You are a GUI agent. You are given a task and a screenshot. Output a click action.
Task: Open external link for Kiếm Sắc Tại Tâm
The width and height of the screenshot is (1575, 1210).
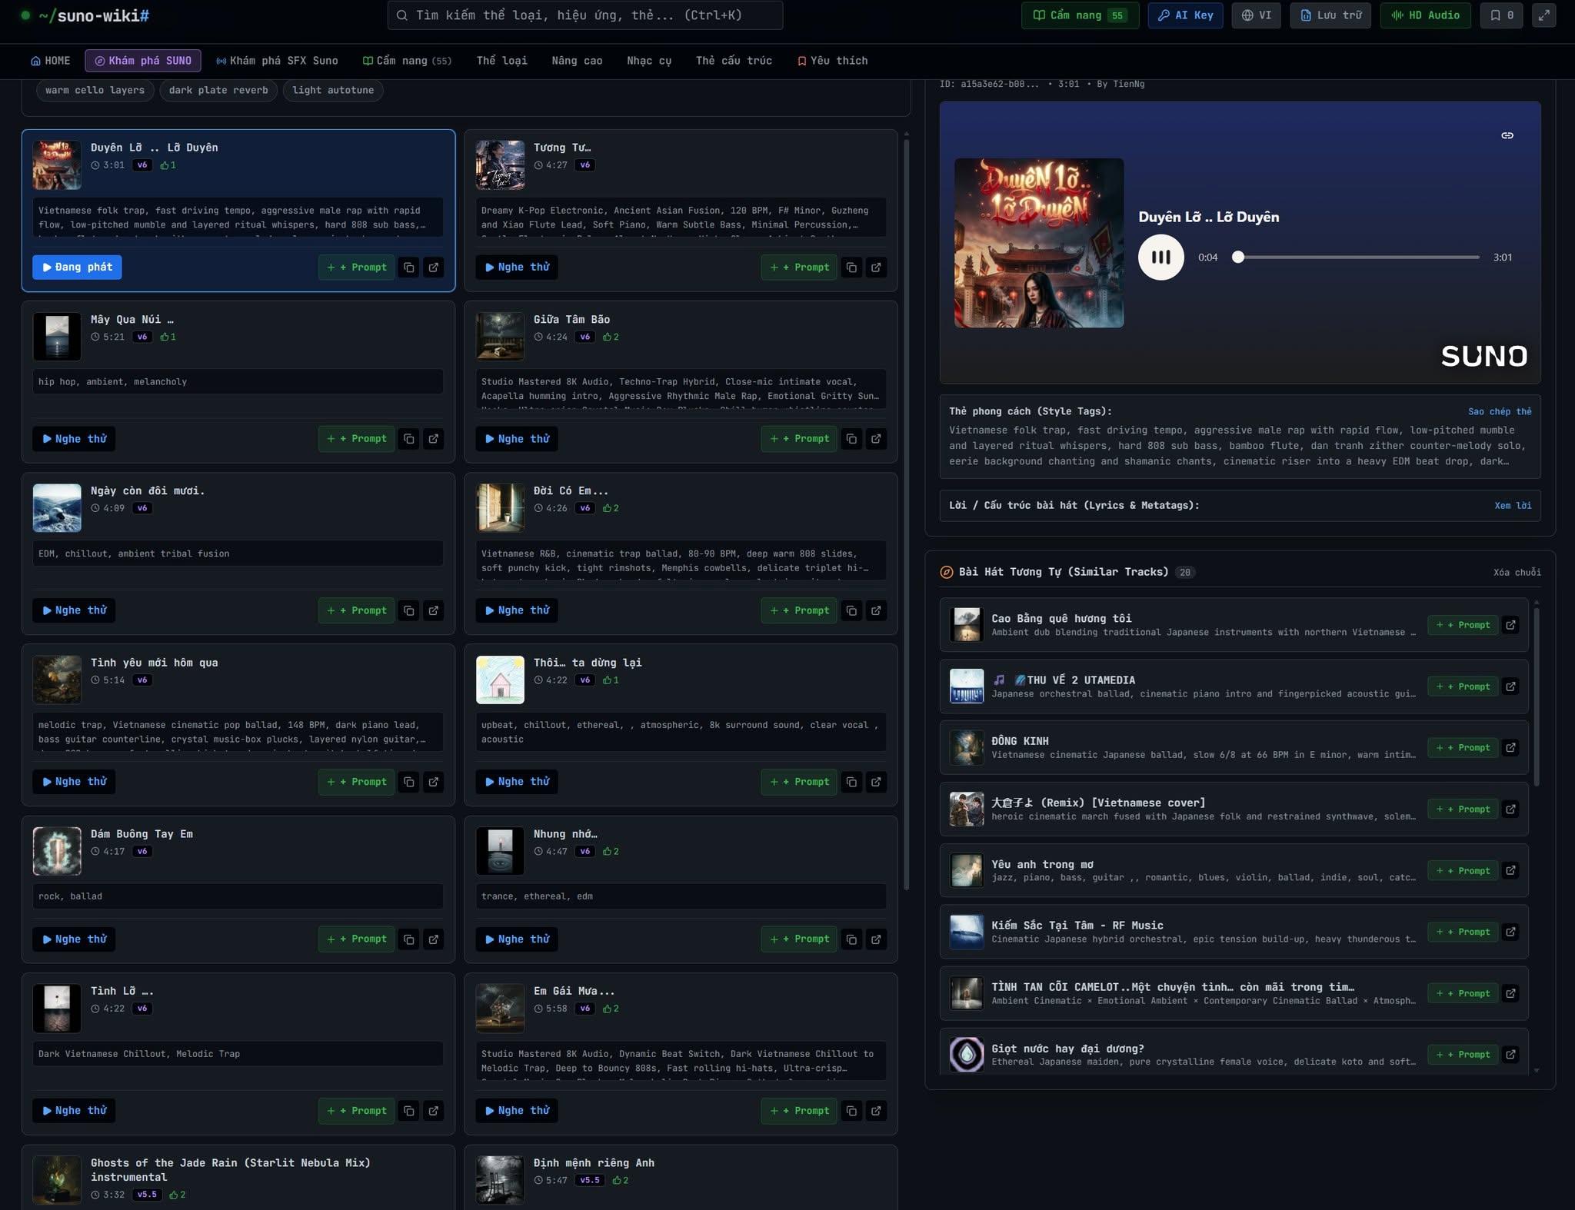1510,932
